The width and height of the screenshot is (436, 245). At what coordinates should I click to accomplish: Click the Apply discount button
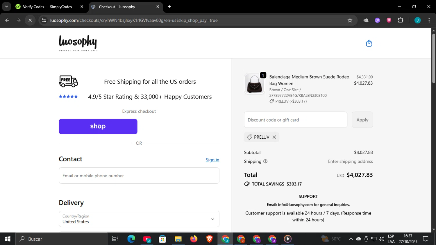pyautogui.click(x=362, y=120)
